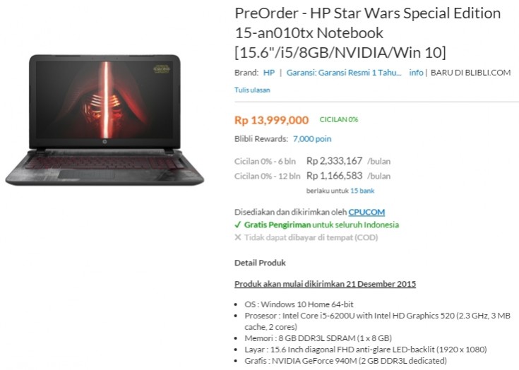The width and height of the screenshot is (519, 370).
Task: Click the HP laptop product image
Action: pos(105,120)
